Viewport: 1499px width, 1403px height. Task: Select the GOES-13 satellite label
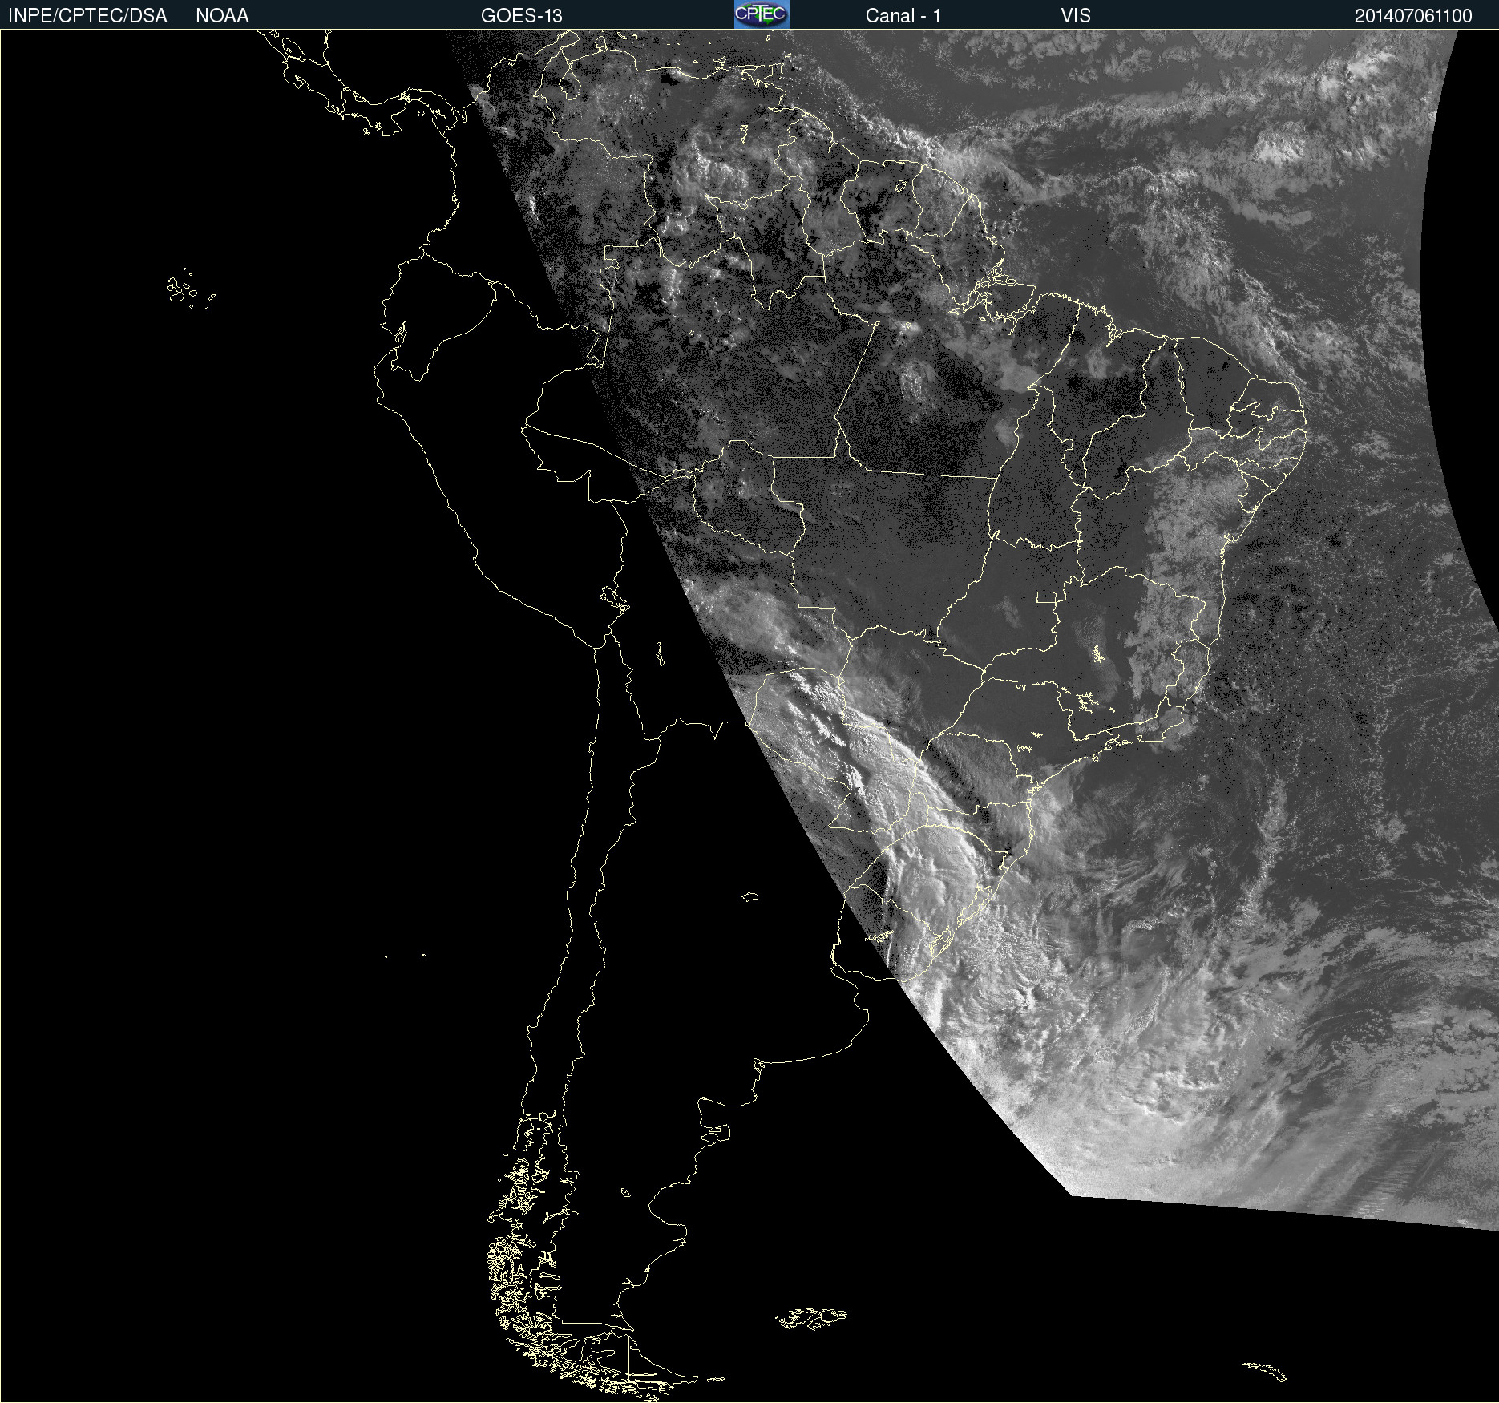coord(522,16)
